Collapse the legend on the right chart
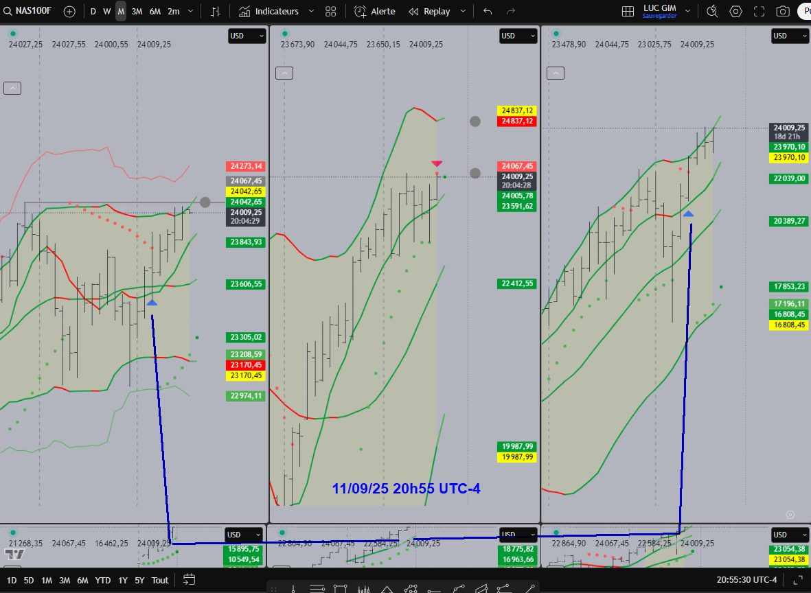 pyautogui.click(x=556, y=73)
